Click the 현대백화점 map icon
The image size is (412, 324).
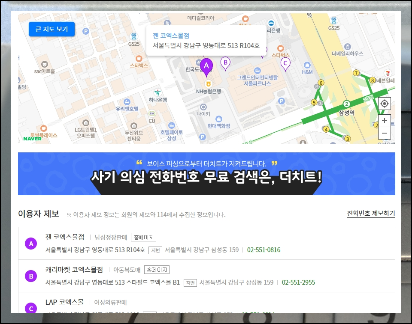click(x=218, y=119)
